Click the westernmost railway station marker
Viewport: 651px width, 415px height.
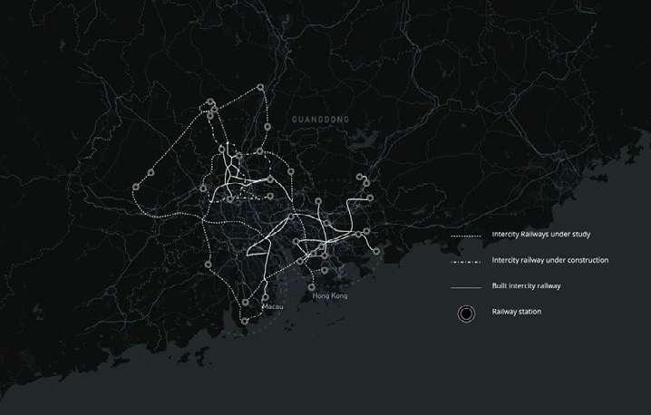tap(136, 188)
